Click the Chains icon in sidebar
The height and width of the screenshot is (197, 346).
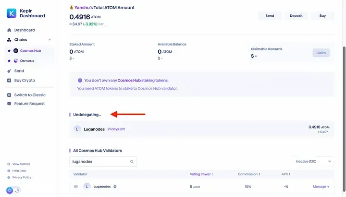(9, 40)
